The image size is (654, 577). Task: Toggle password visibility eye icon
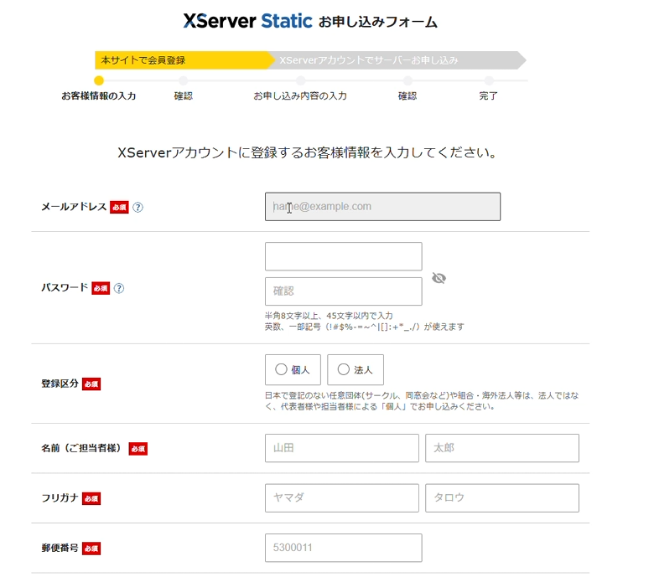click(439, 278)
